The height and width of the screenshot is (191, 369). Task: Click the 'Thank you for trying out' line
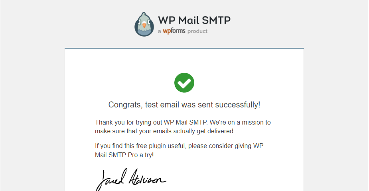[x=128, y=122]
